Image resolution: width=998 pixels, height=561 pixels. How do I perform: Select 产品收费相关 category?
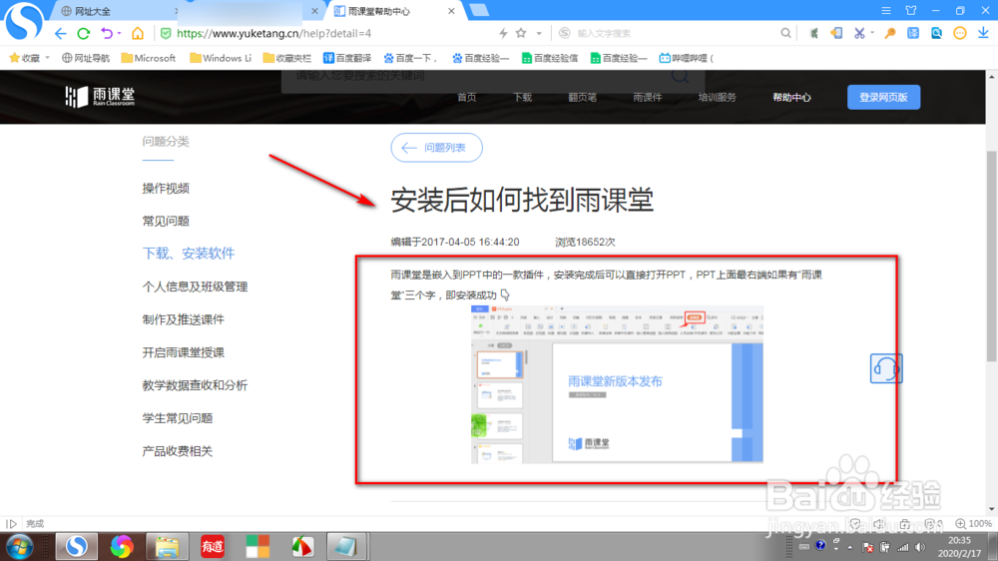pos(178,451)
